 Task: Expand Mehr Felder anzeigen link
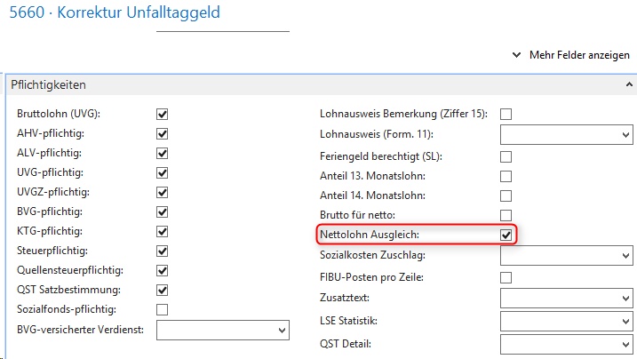pos(571,55)
